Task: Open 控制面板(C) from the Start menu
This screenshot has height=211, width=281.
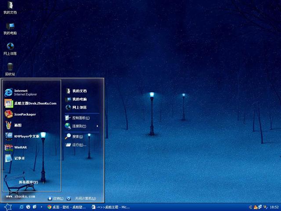Action: coord(80,118)
